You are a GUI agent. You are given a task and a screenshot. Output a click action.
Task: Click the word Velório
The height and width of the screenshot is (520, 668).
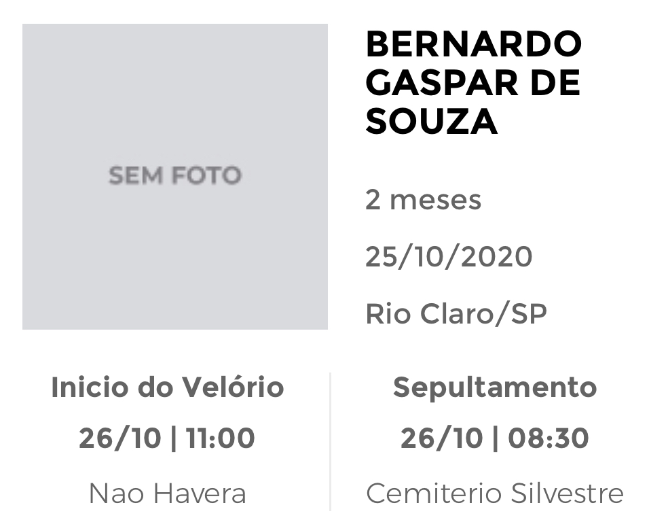click(x=233, y=387)
